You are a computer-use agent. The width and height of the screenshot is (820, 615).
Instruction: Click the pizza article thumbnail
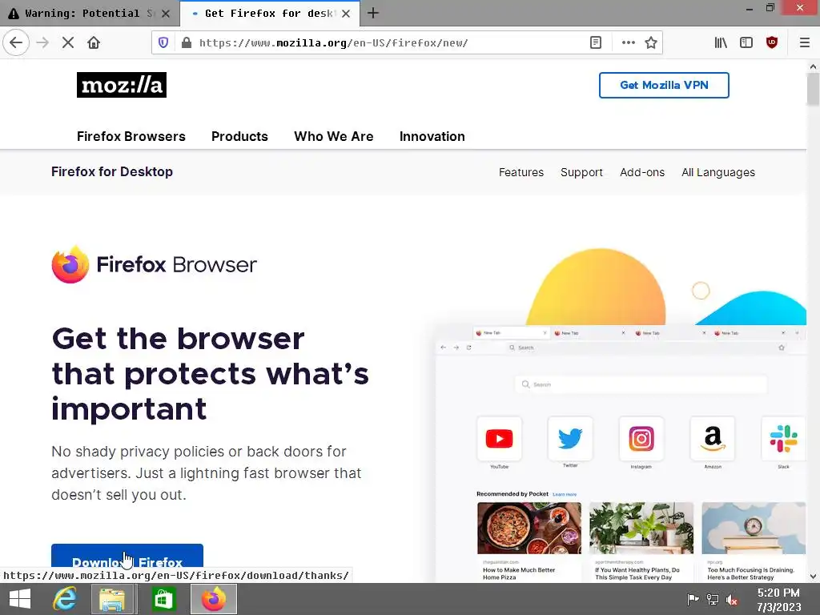529,529
